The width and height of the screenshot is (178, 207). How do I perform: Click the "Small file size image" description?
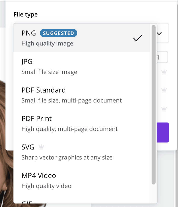[49, 72]
